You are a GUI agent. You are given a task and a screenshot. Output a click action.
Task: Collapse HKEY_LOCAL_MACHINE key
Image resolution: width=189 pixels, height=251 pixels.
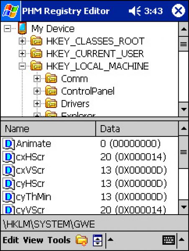tap(22, 66)
